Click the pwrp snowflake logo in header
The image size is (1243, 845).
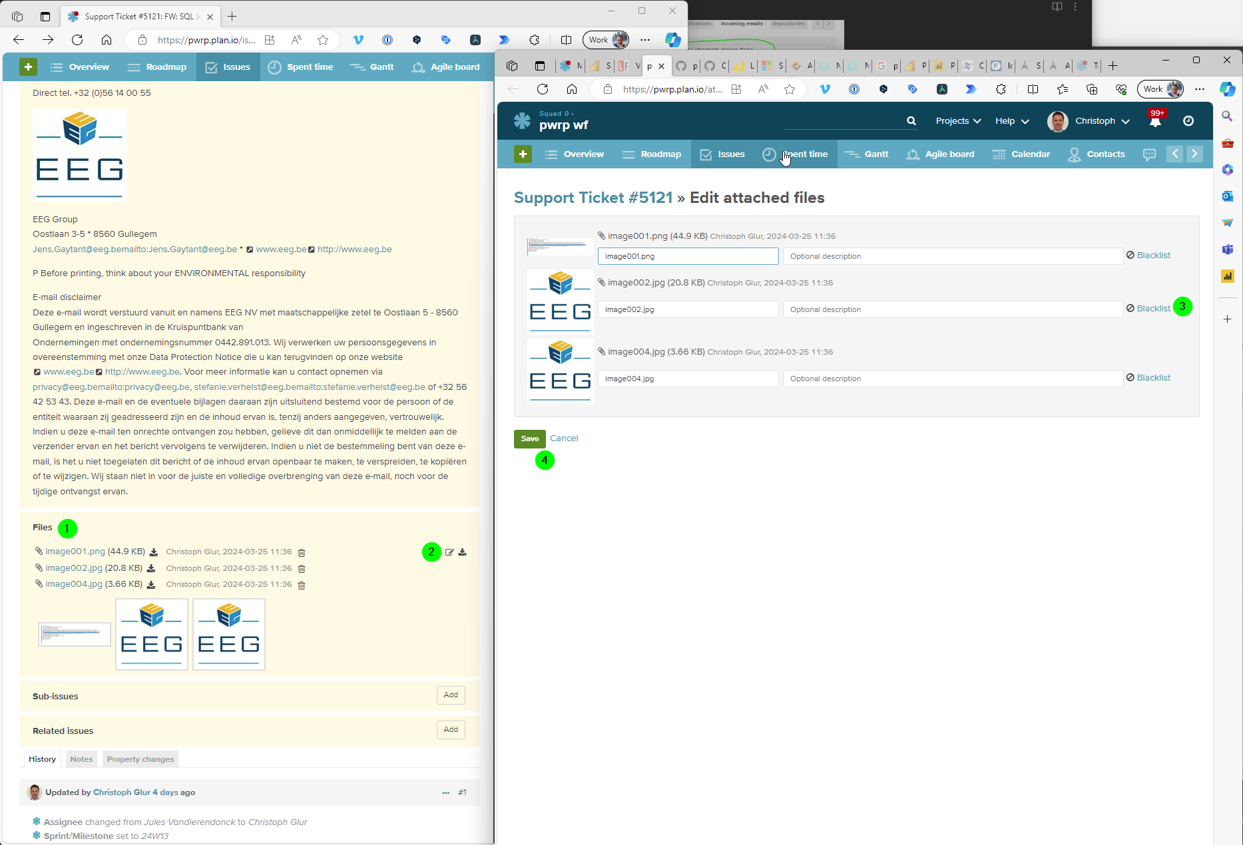tap(522, 120)
